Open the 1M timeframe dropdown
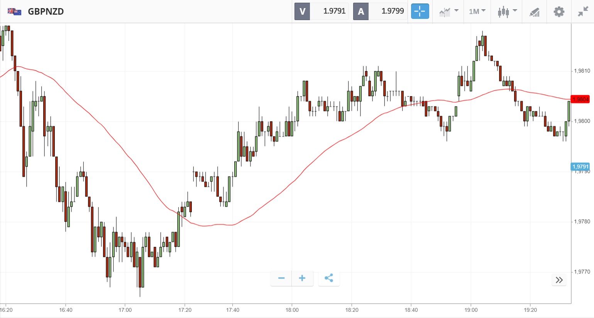The height and width of the screenshot is (318, 594). pyautogui.click(x=477, y=12)
